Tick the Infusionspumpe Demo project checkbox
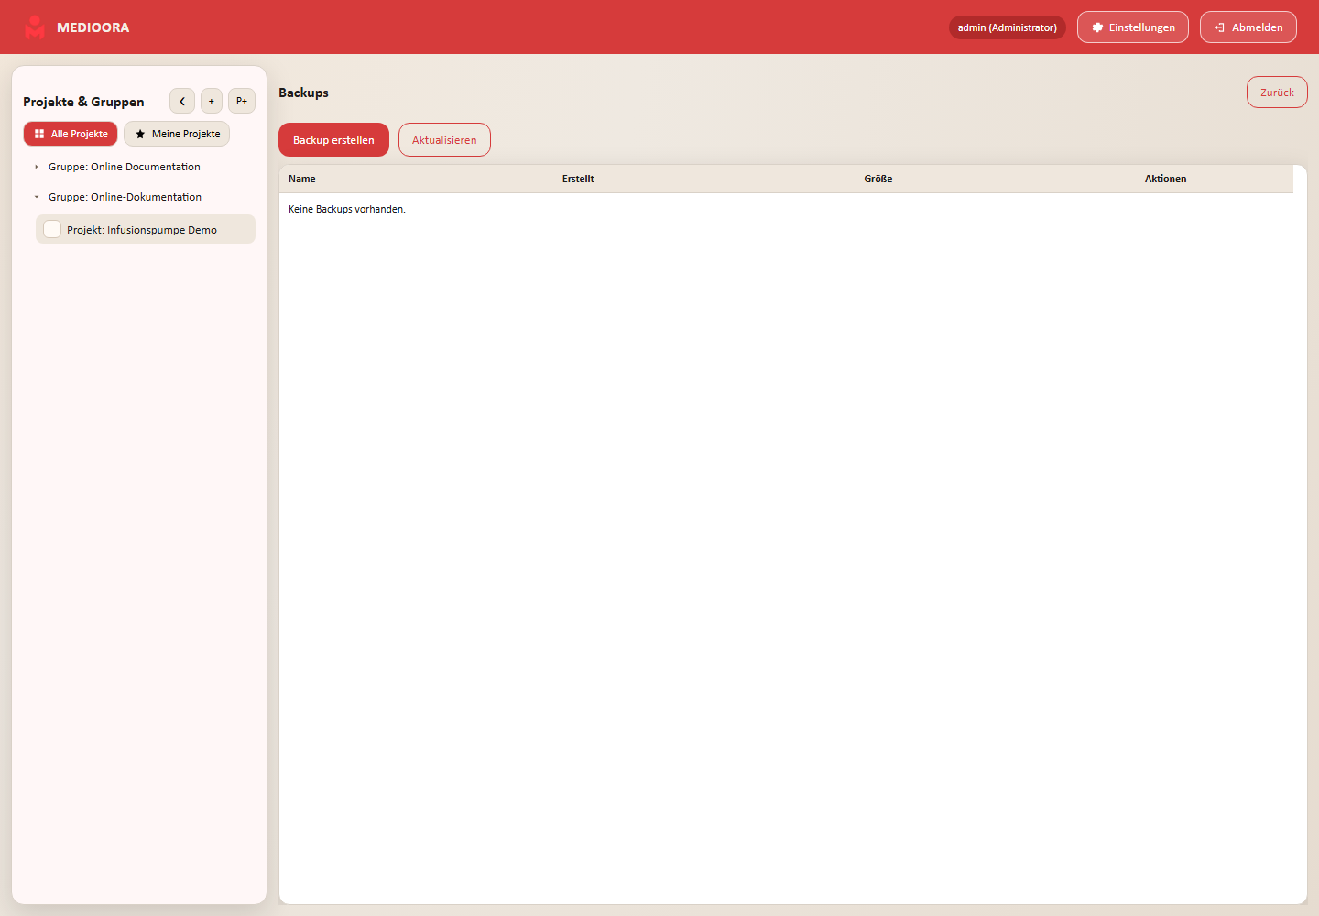Image resolution: width=1319 pixels, height=916 pixels. click(x=52, y=229)
